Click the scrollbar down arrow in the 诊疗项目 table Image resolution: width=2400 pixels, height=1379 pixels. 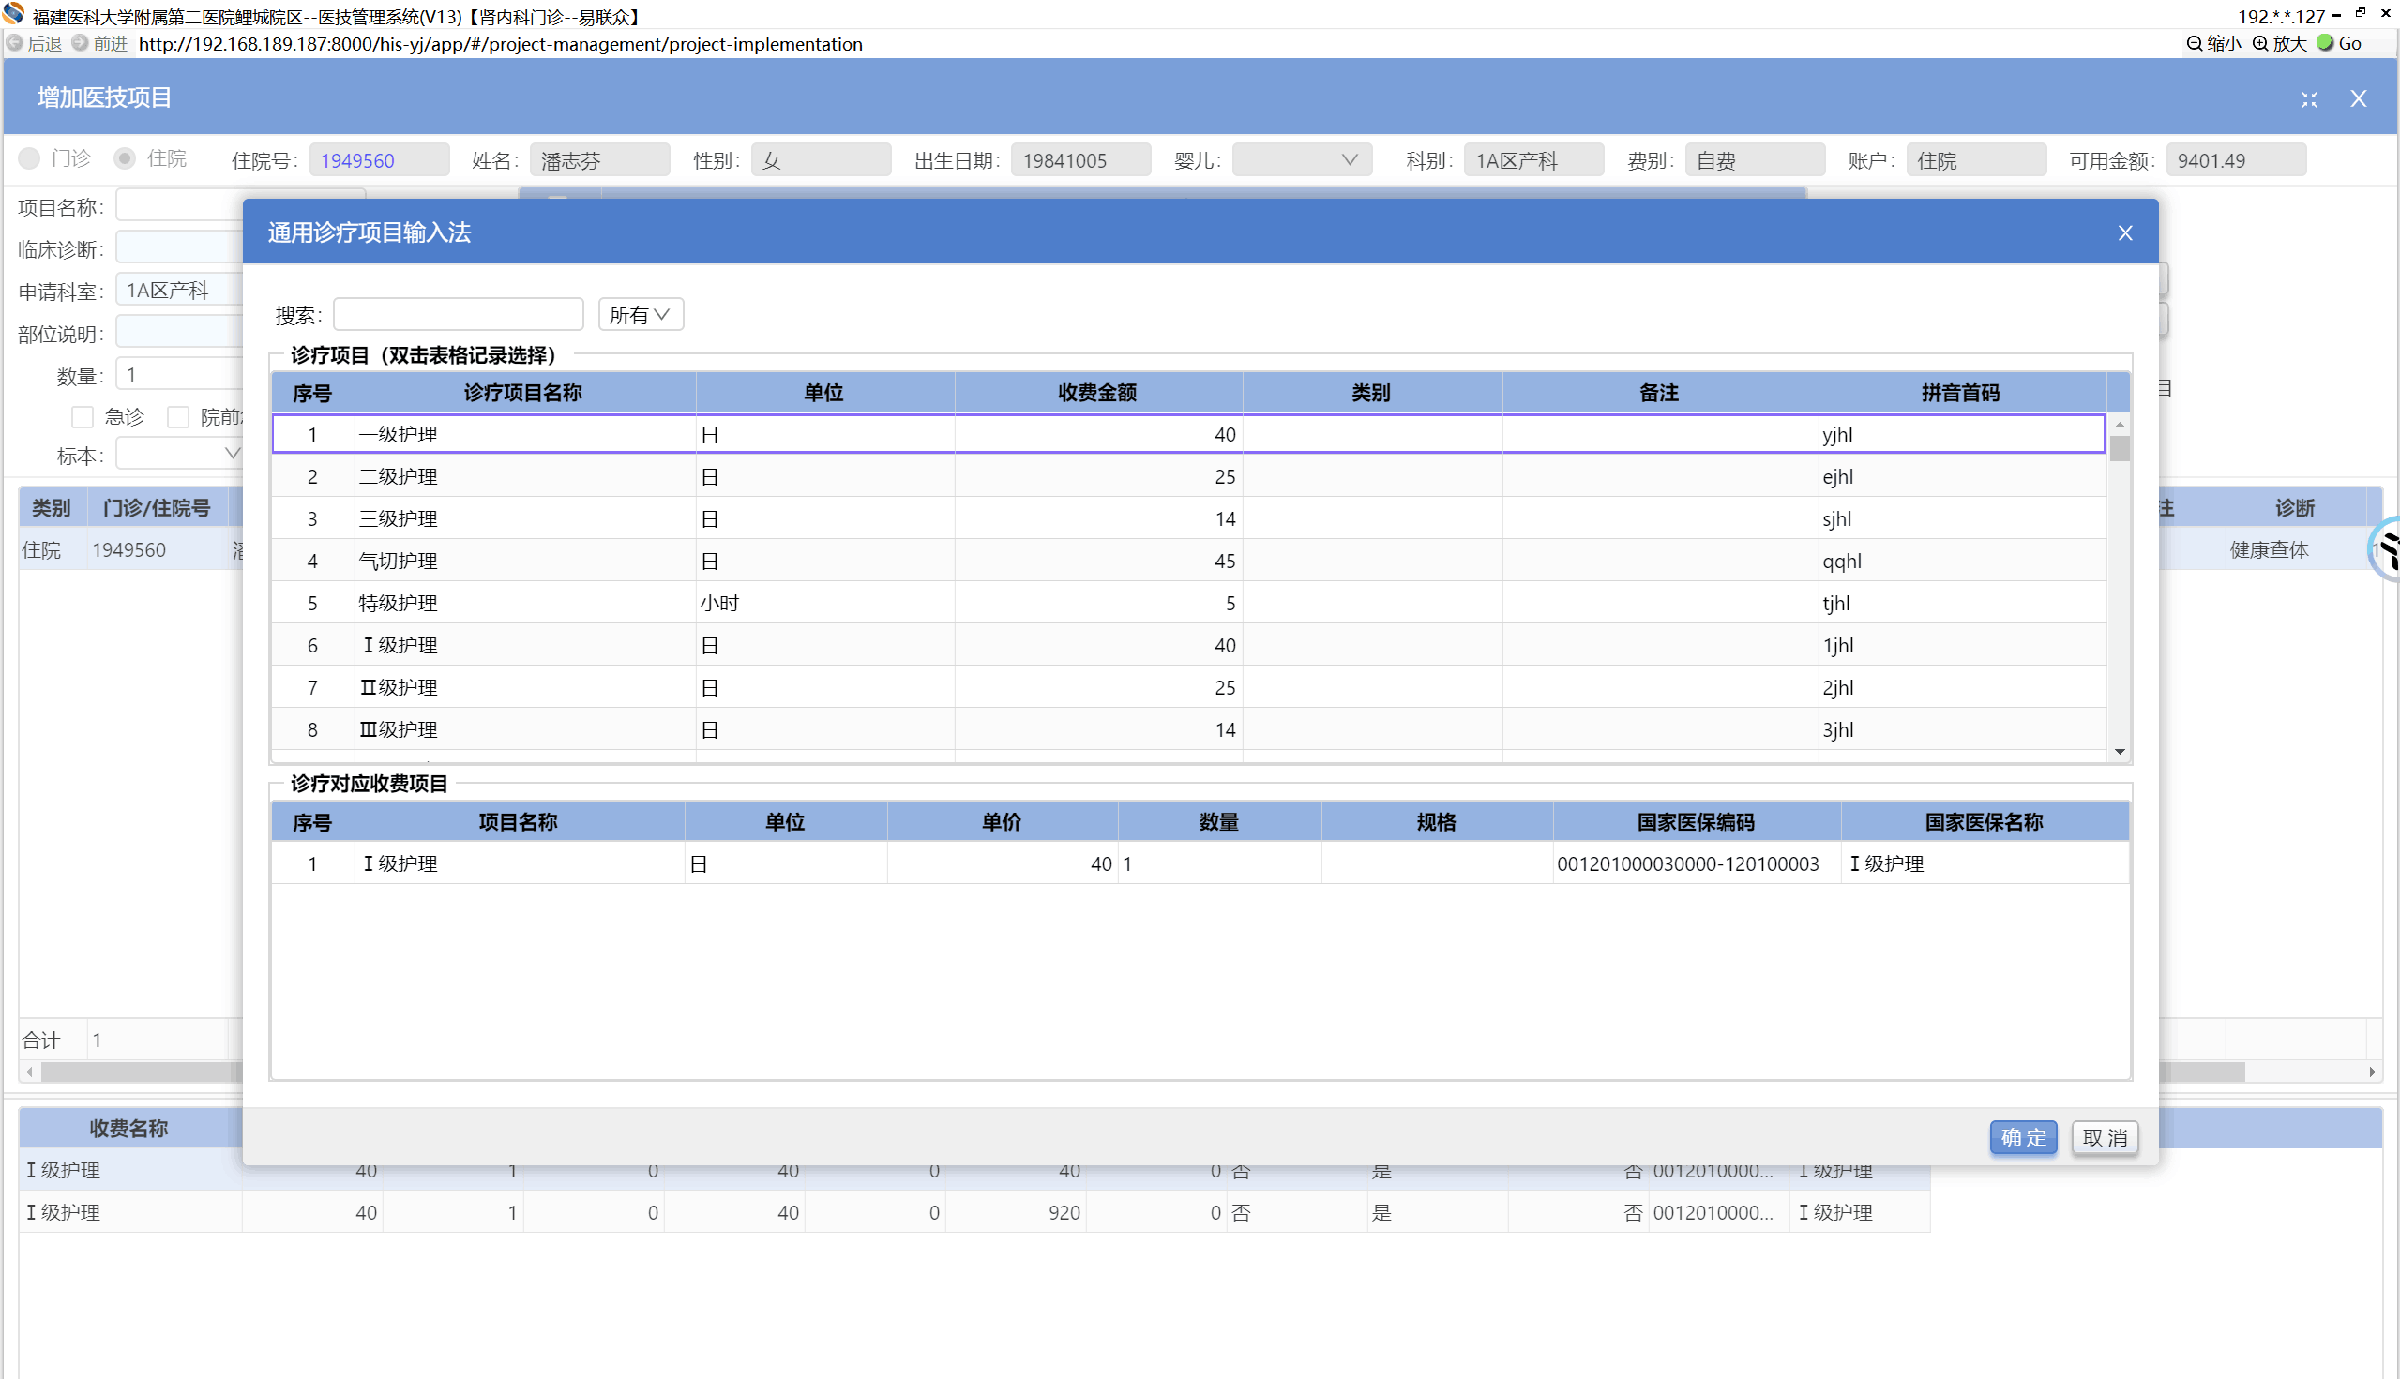click(x=2120, y=752)
